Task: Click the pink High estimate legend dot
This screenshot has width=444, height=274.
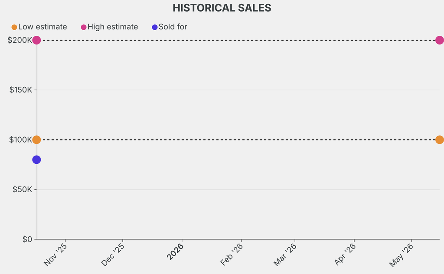Action: (84, 27)
